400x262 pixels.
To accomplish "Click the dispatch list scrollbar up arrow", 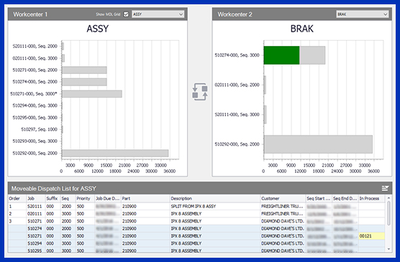I will tap(388, 198).
